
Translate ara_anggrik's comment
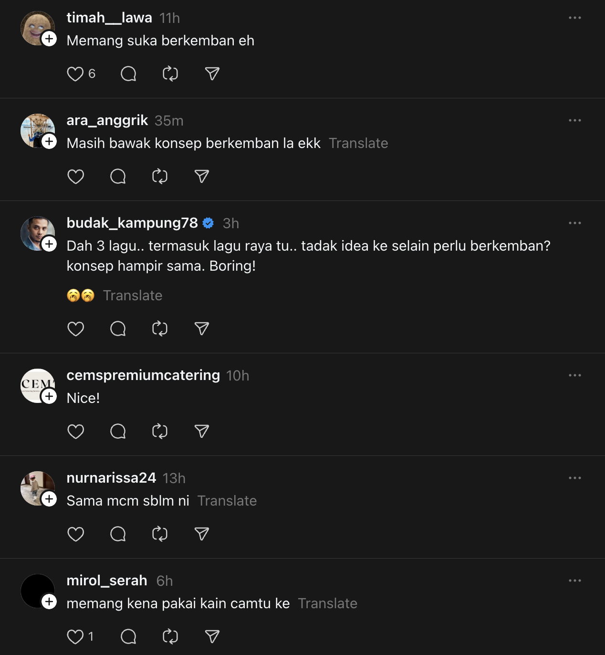tap(358, 143)
